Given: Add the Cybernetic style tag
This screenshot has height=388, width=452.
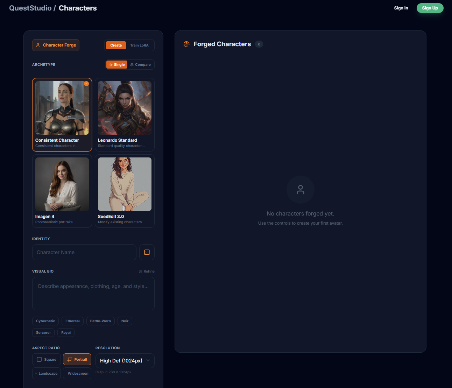Looking at the screenshot, I should tap(45, 321).
